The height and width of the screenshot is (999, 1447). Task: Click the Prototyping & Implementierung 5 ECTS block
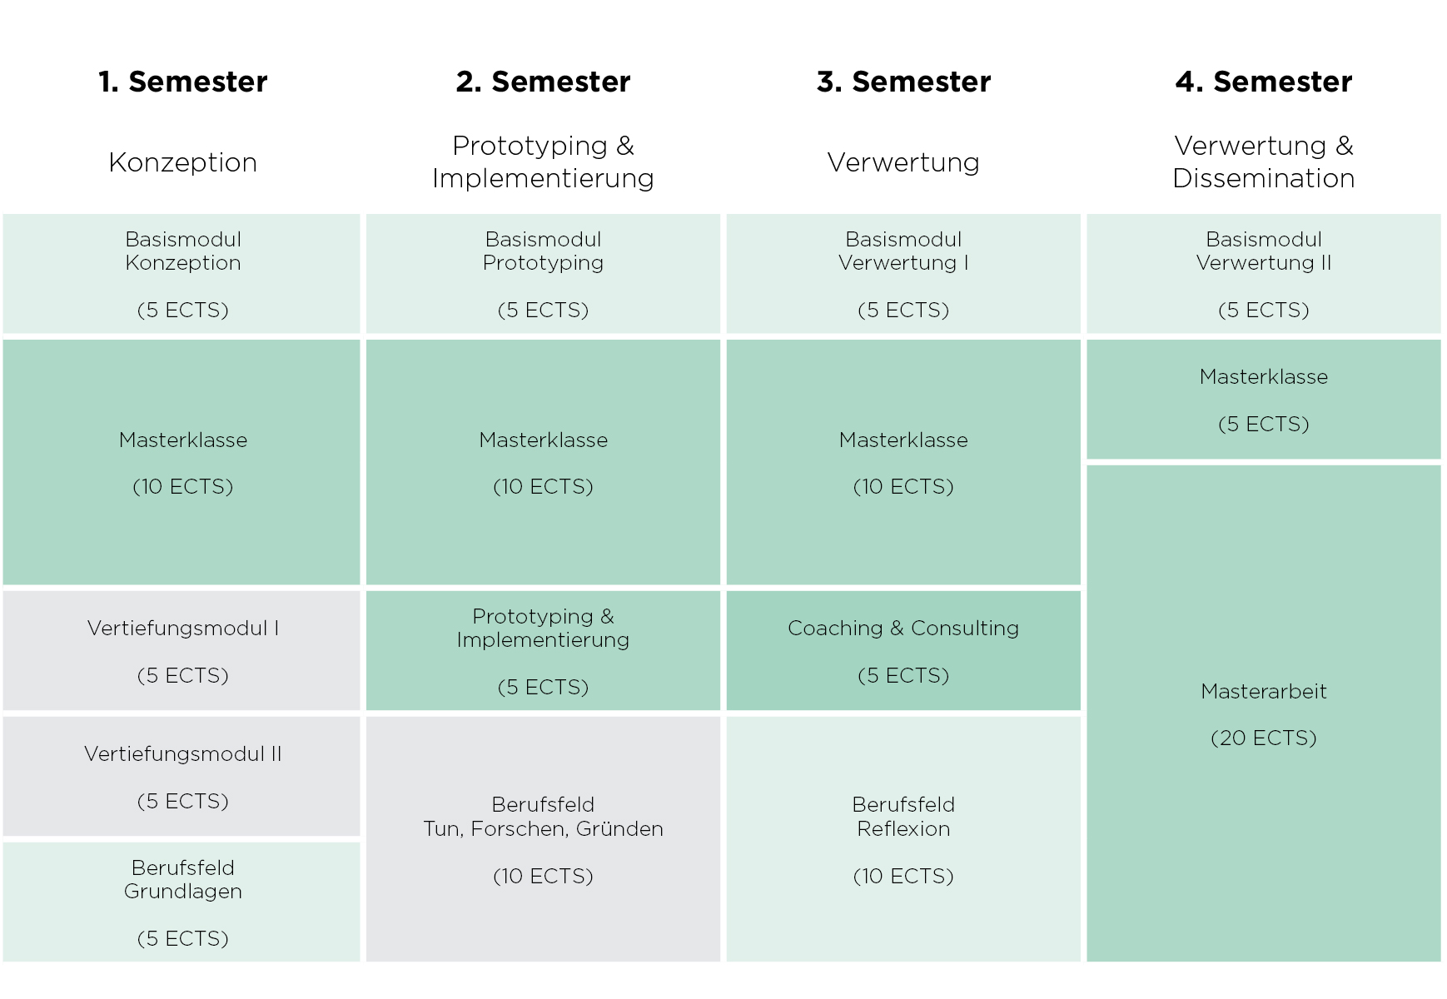coord(543,651)
